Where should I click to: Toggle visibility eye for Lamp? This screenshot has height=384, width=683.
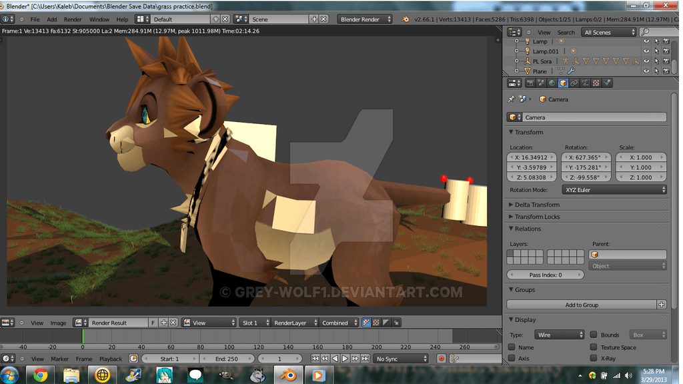click(646, 41)
